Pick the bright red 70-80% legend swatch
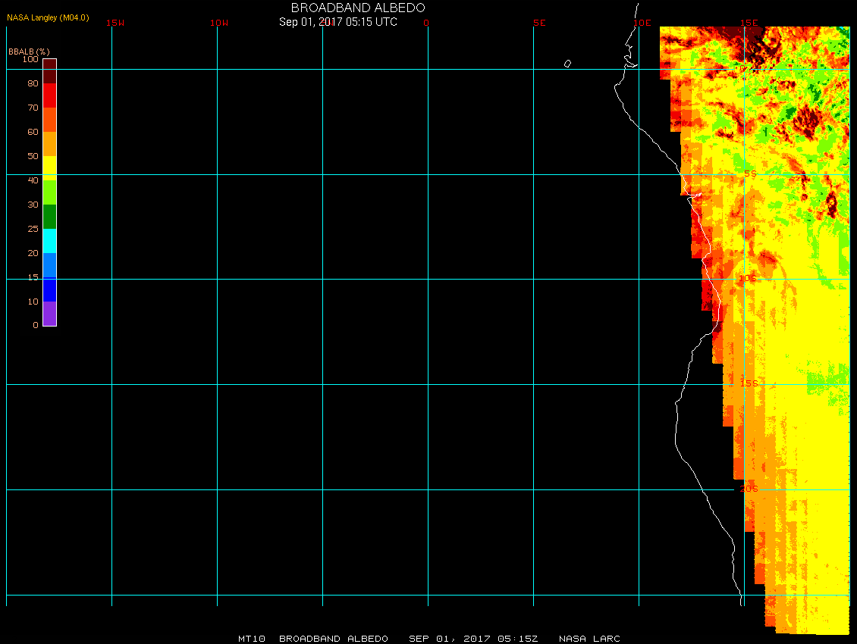Viewport: 857px width, 644px height. coord(49,95)
